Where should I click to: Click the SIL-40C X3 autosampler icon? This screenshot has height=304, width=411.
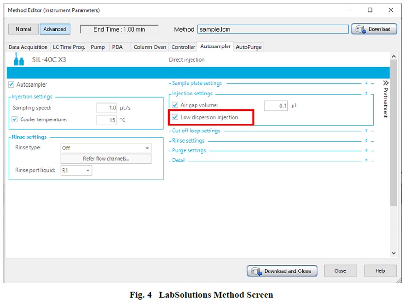[18, 59]
